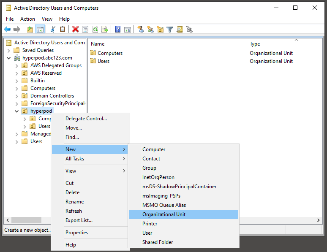Viewport: 327px width, 252px height.
Task: Select AWS Reserved in the tree
Action: [x=46, y=73]
